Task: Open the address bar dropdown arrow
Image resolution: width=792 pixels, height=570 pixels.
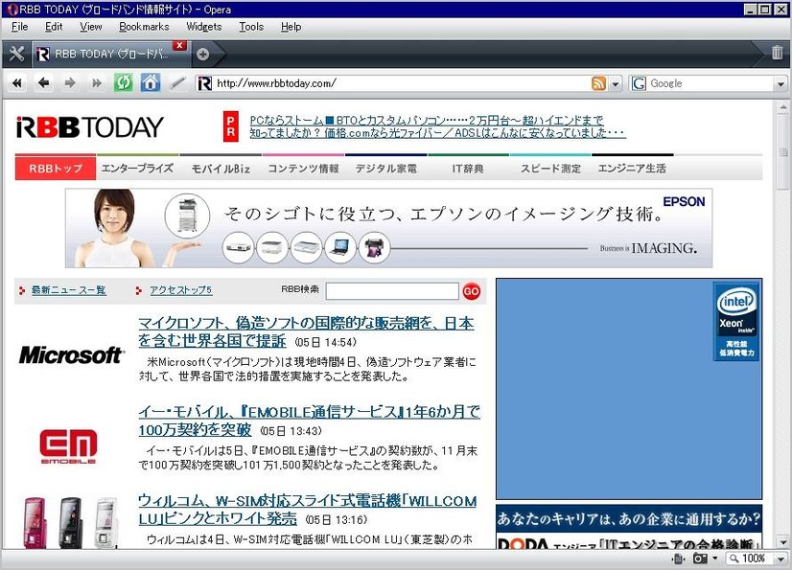Action: [x=616, y=83]
